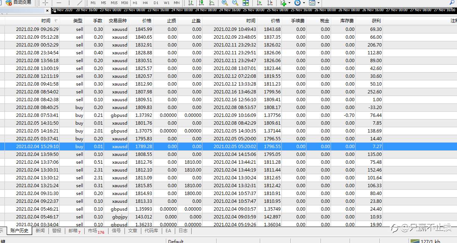Click the swap cell showing -0.70
457x243 pixels.
tap(349, 115)
